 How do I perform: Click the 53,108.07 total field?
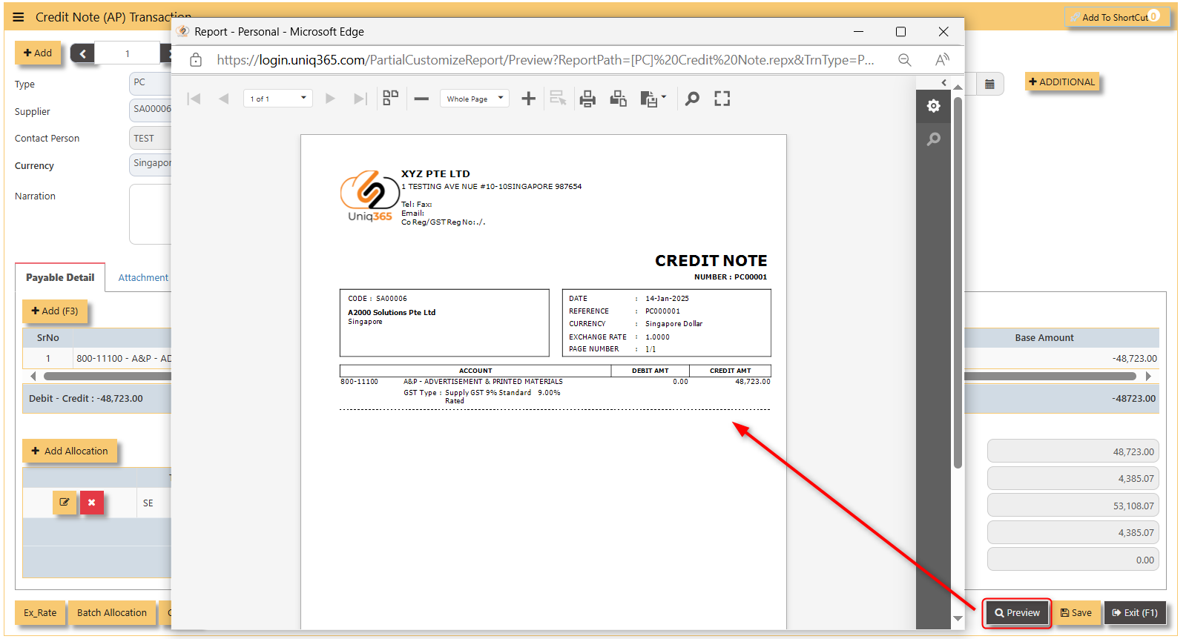click(x=1073, y=506)
